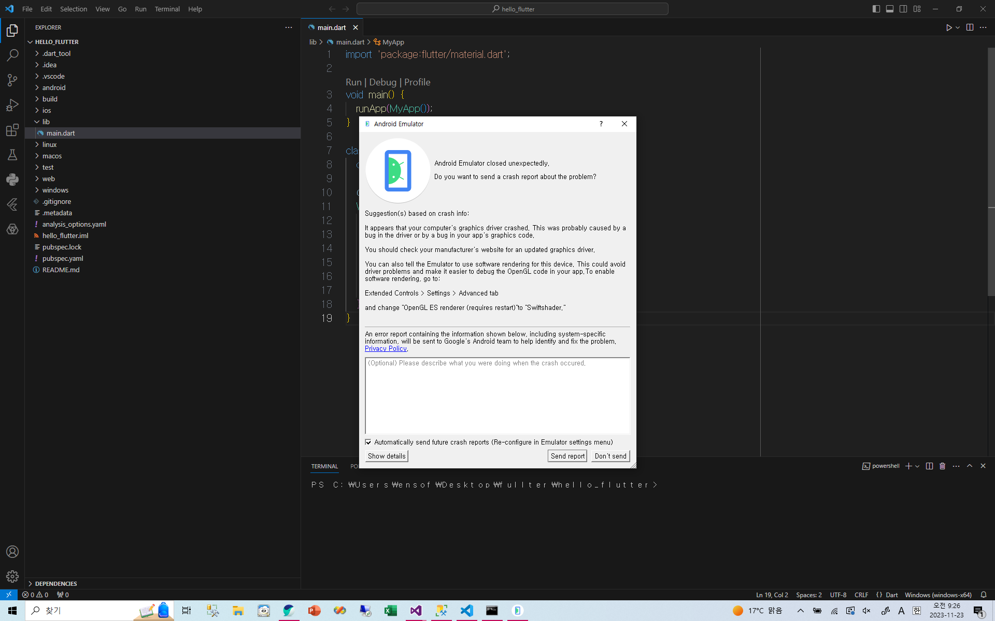Open PowerPoint from the taskbar
995x621 pixels.
[x=314, y=611]
